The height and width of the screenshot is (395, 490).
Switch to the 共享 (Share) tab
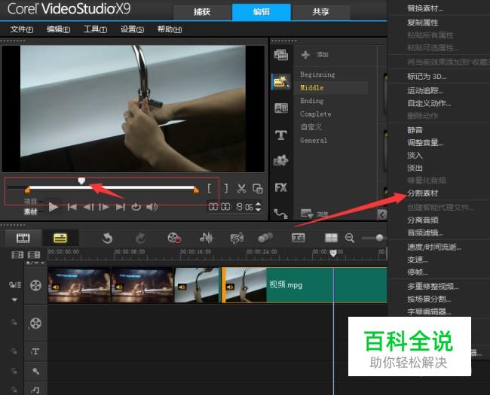(320, 12)
